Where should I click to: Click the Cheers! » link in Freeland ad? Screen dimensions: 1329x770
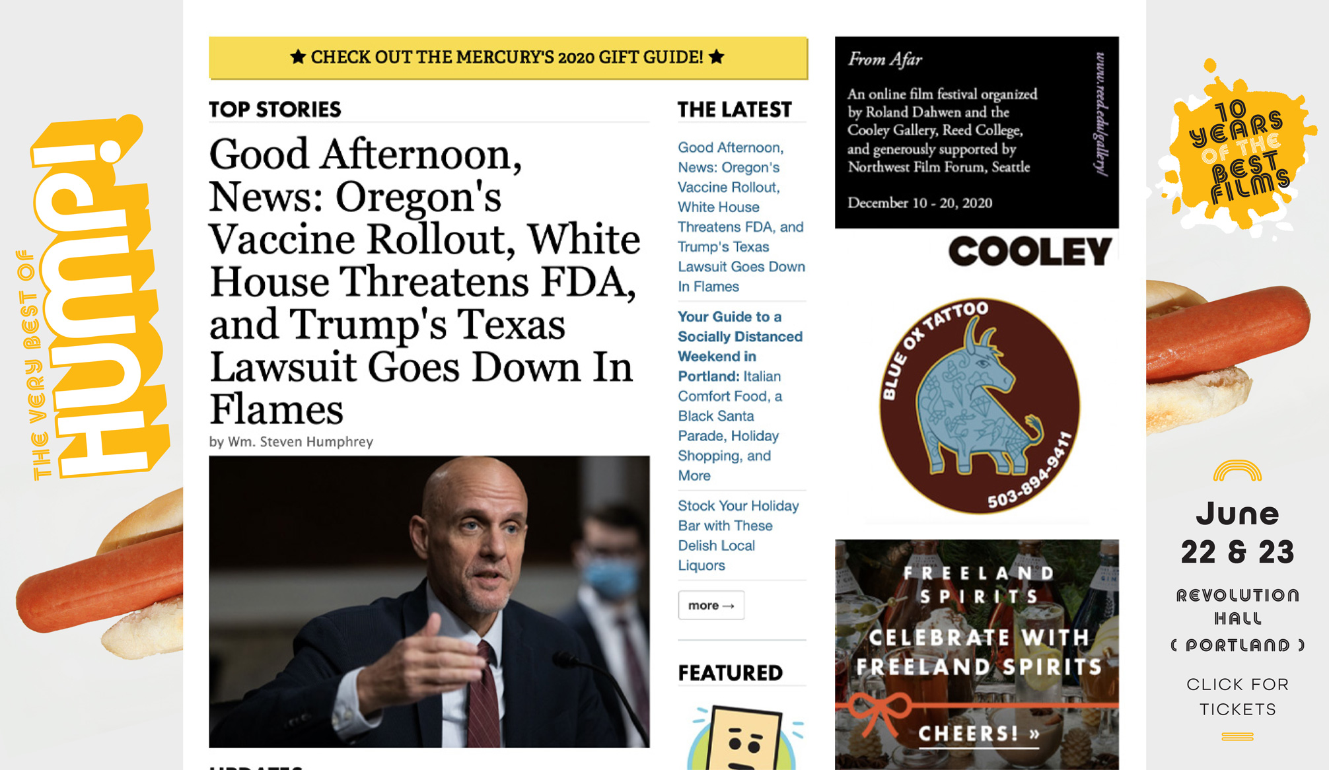979,734
